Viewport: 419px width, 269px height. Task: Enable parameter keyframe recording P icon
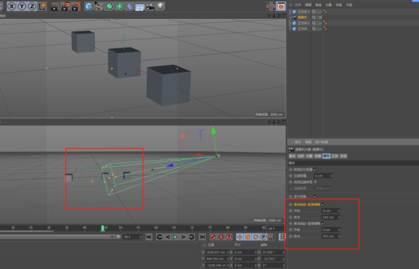[263, 237]
